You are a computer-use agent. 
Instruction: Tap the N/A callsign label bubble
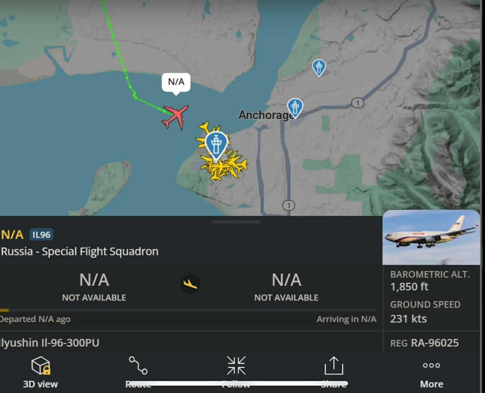click(176, 82)
